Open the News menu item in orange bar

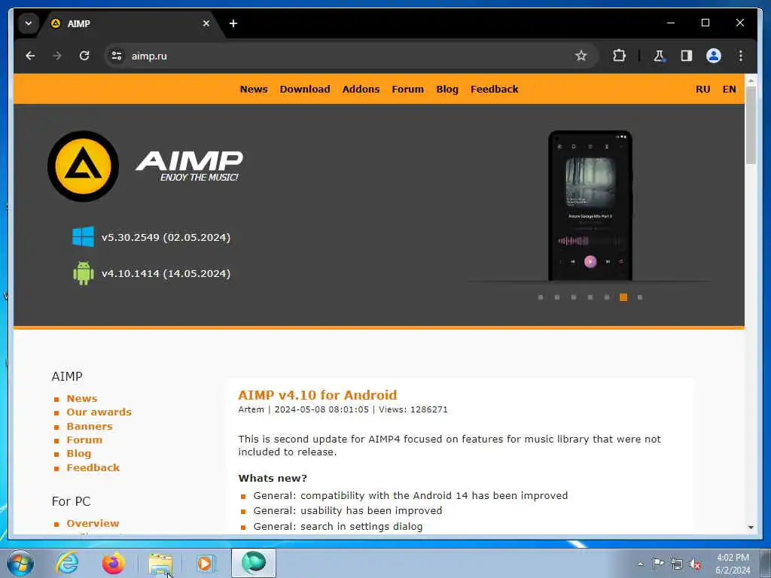tap(254, 90)
